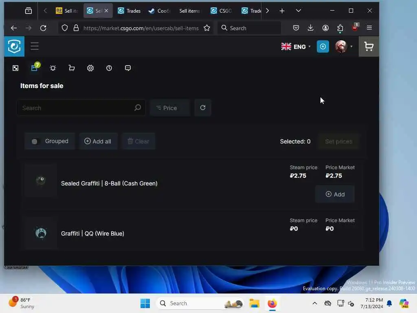Click the uBlock extension icon with badge
Image resolution: width=417 pixels, height=313 pixels.
355,27
